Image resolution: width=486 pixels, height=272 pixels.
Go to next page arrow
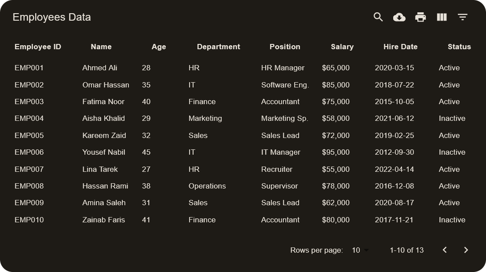pos(466,250)
